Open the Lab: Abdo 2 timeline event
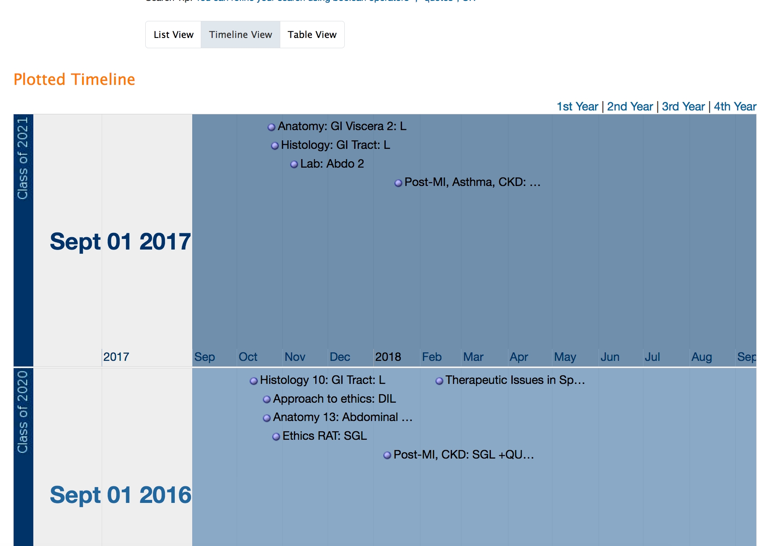The image size is (769, 546). click(x=294, y=164)
